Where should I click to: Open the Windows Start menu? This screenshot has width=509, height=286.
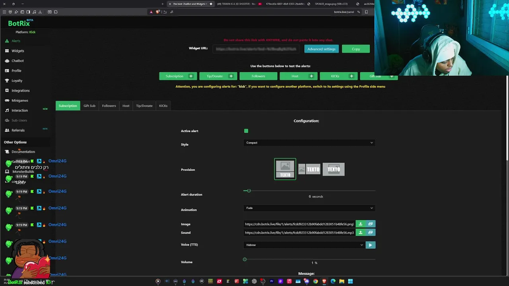click(x=350, y=281)
